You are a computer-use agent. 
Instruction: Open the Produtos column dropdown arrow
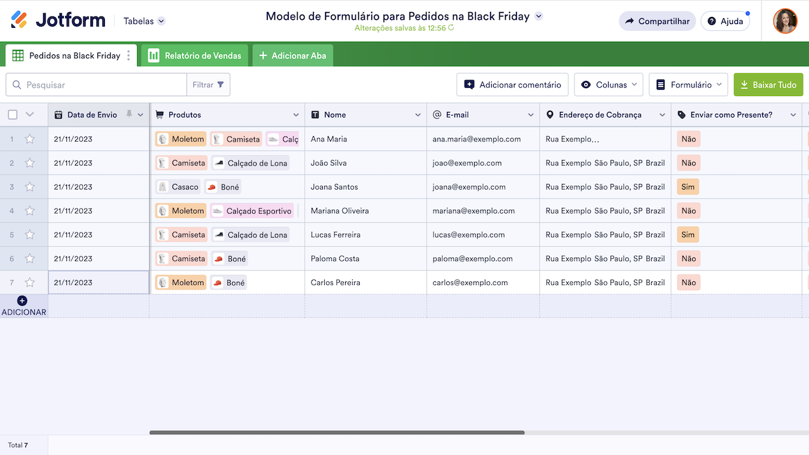[x=296, y=115]
